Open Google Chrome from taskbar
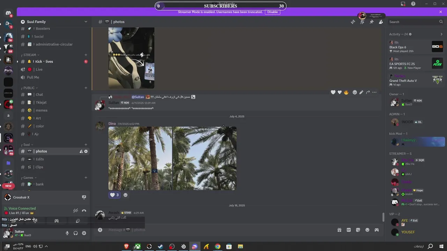This screenshot has height=251, width=447. point(218,246)
